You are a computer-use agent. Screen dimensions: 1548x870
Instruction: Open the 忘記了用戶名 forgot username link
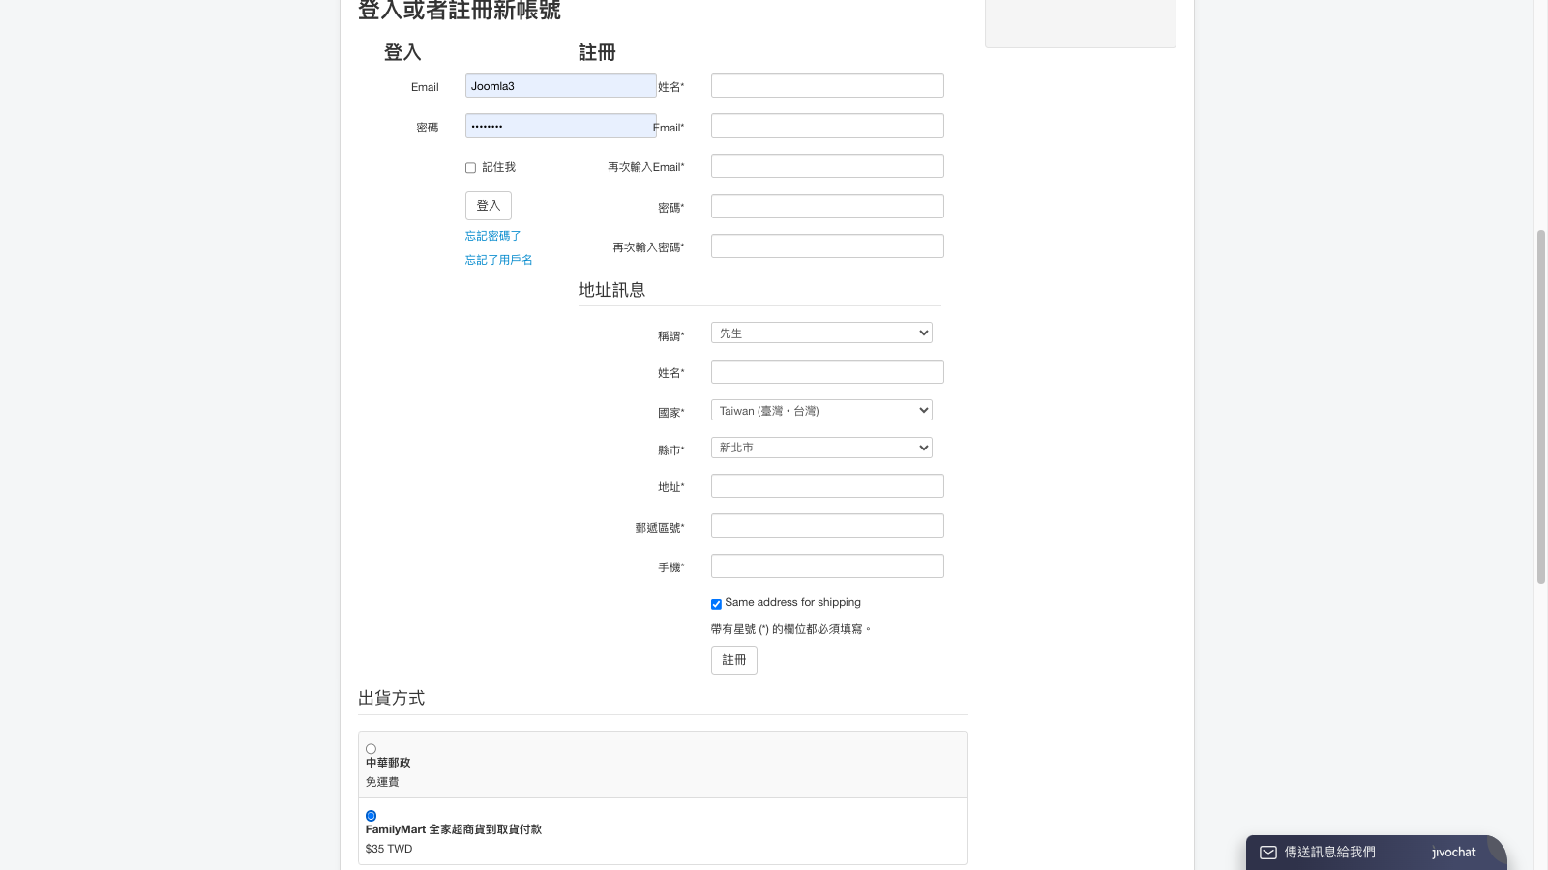498,260
